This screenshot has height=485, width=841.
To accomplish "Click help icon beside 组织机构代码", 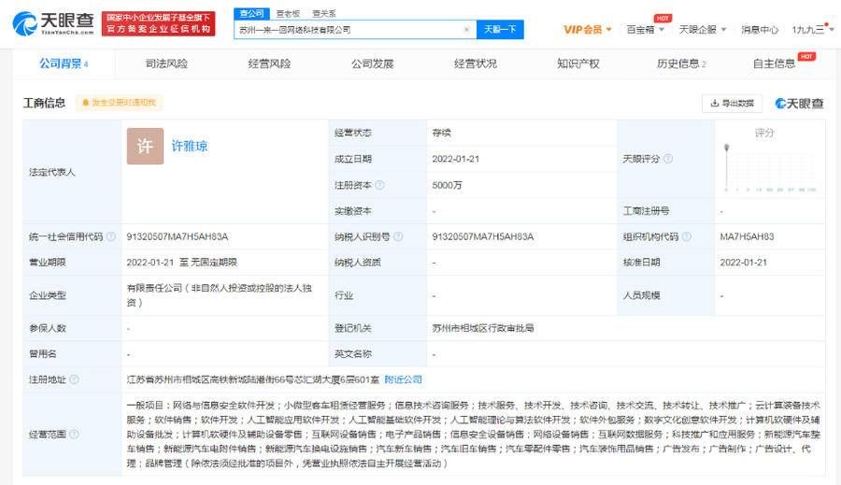I will [x=686, y=236].
